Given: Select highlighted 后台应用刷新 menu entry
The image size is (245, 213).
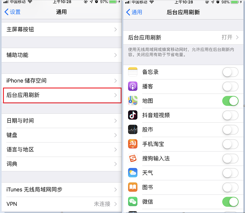Looking at the screenshot, I should 62,95.
